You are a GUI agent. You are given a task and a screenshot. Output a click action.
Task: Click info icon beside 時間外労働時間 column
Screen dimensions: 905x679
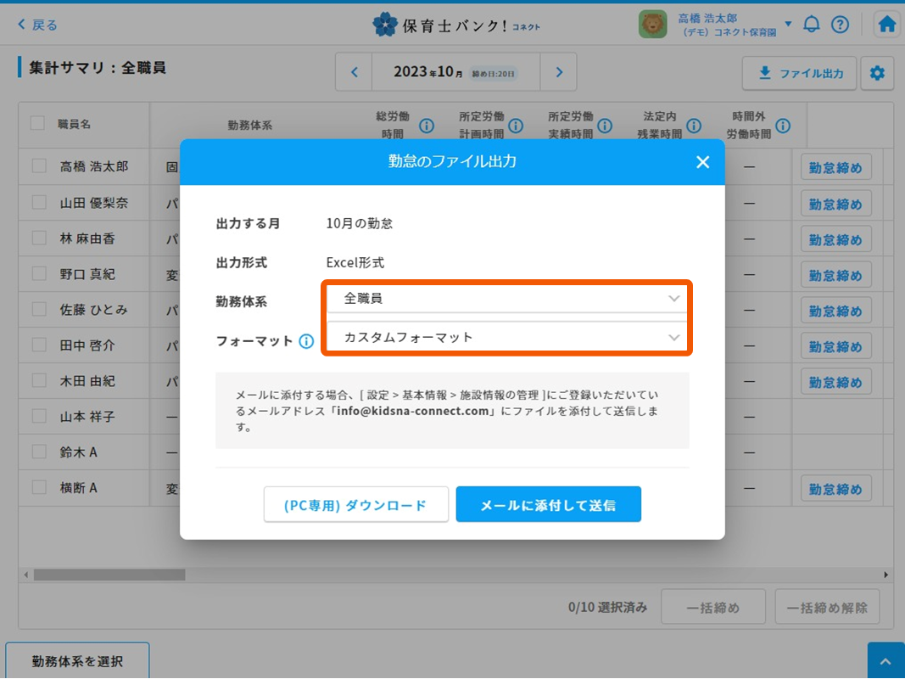pos(783,126)
